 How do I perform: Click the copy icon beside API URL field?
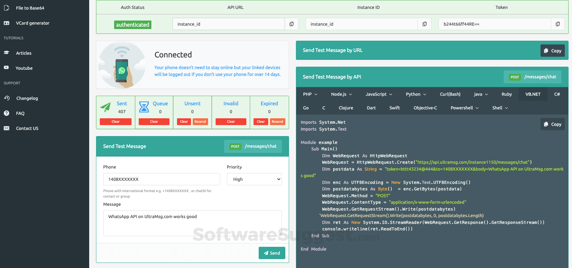(291, 24)
